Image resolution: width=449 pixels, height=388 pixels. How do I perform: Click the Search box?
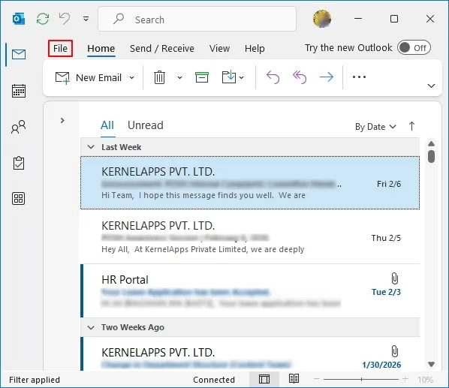tap(197, 20)
